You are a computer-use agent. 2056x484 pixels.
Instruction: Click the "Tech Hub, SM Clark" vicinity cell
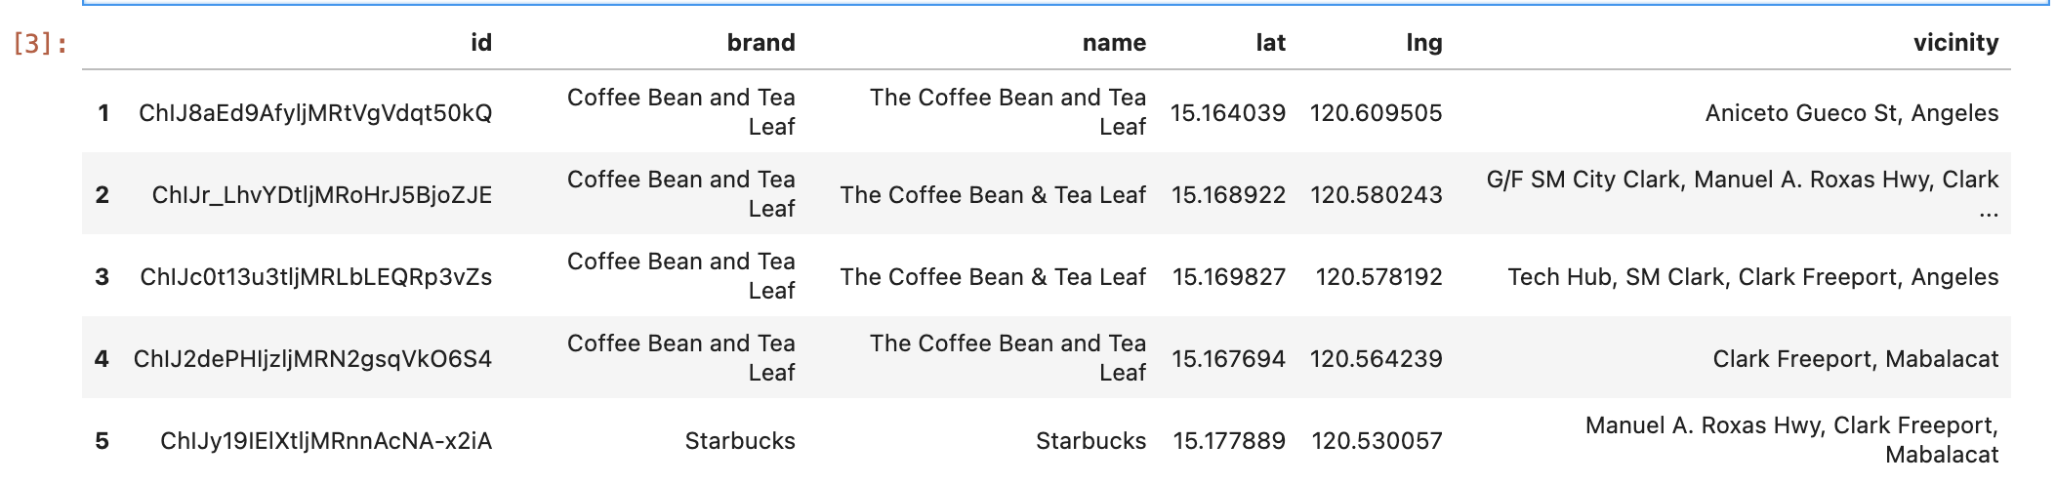click(1752, 277)
